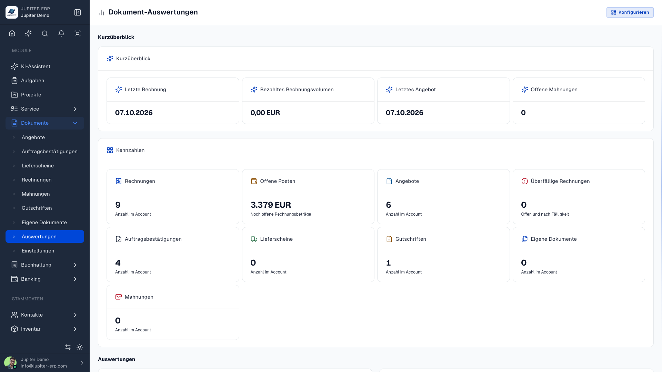This screenshot has height=372, width=662.
Task: Expand the Service menu chevron
Action: click(x=75, y=109)
